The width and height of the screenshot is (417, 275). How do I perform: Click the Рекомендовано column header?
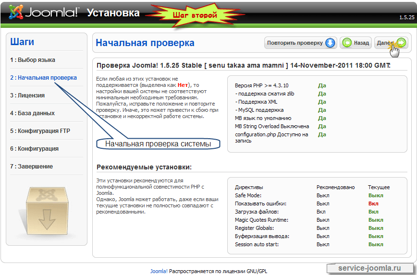click(336, 187)
